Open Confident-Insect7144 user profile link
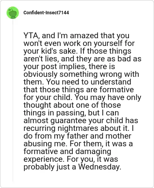154x188 pixels. tap(46, 13)
